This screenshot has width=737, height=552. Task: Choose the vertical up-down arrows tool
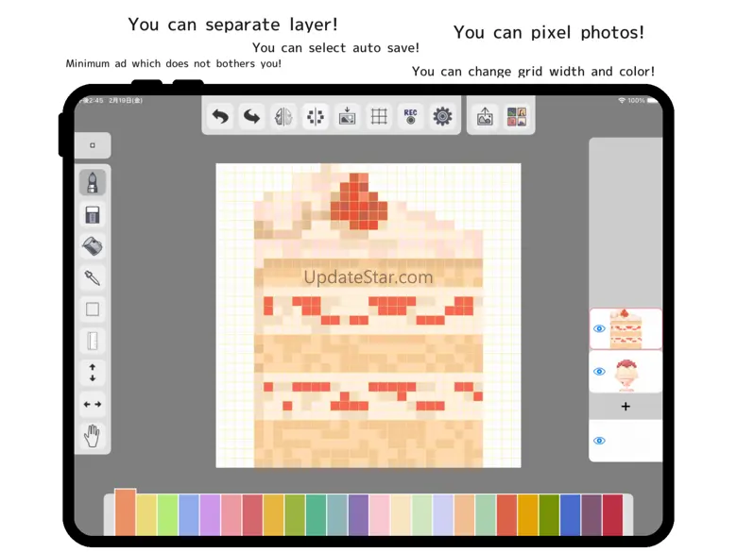tap(93, 372)
